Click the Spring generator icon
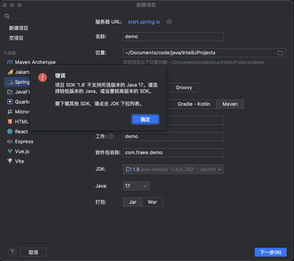The image size is (294, 261). tap(10, 82)
